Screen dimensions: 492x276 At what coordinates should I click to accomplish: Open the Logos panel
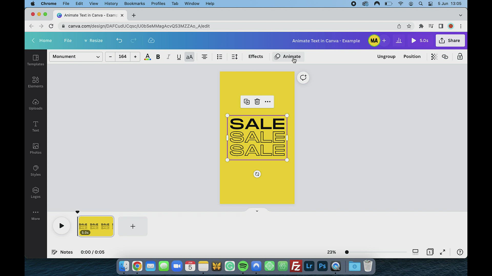(36, 193)
